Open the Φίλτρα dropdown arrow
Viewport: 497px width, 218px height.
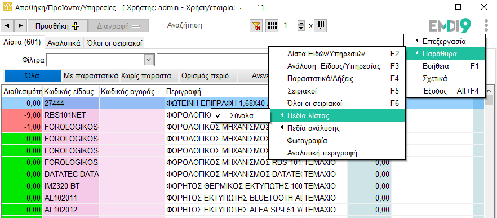(x=148, y=60)
